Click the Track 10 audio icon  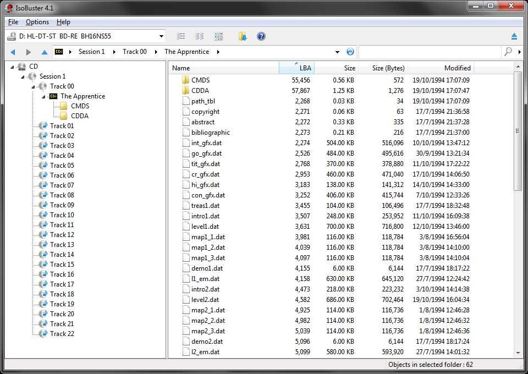(x=43, y=215)
